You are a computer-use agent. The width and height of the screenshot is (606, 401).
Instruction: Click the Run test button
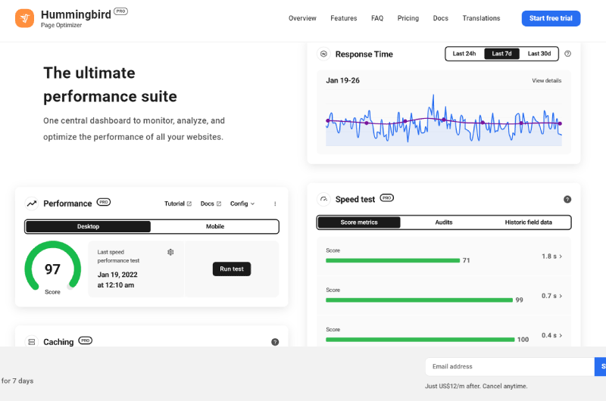pos(232,269)
